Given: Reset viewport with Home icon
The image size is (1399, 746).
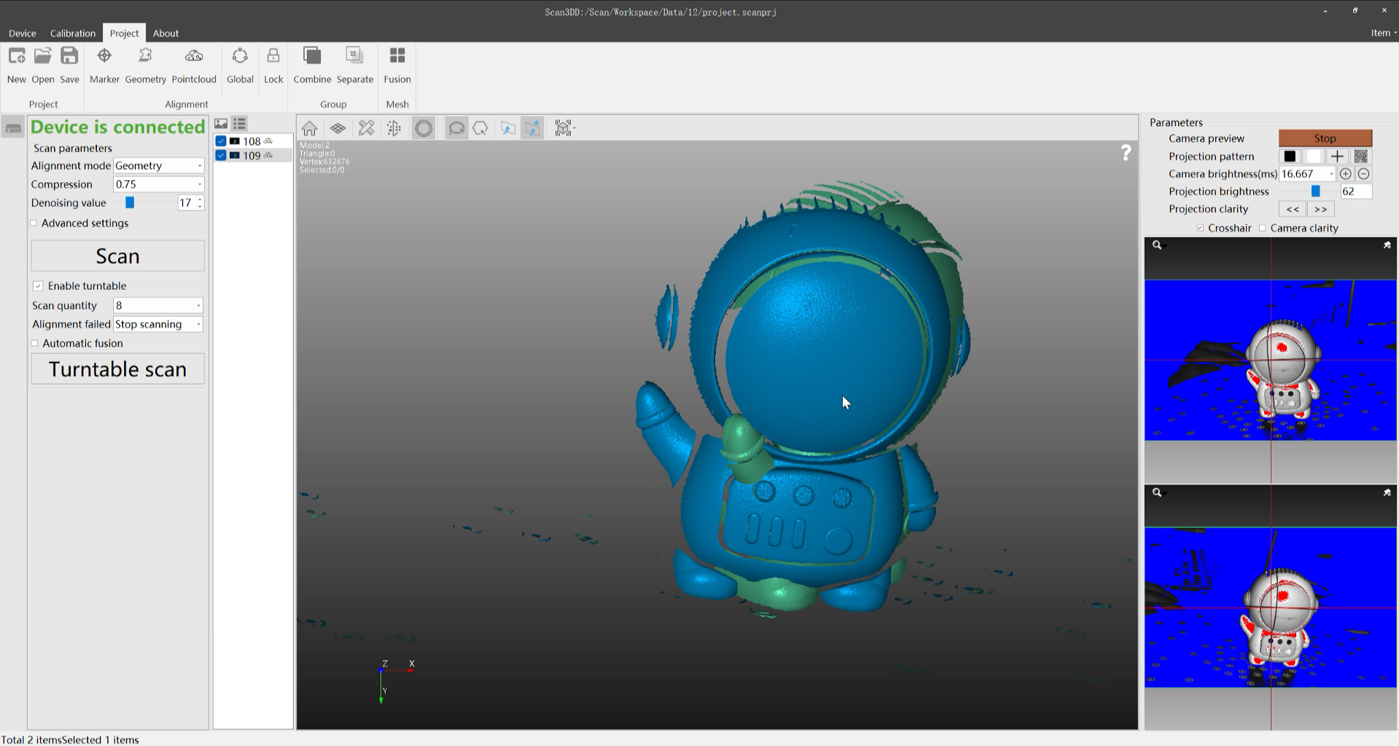Looking at the screenshot, I should [x=309, y=128].
